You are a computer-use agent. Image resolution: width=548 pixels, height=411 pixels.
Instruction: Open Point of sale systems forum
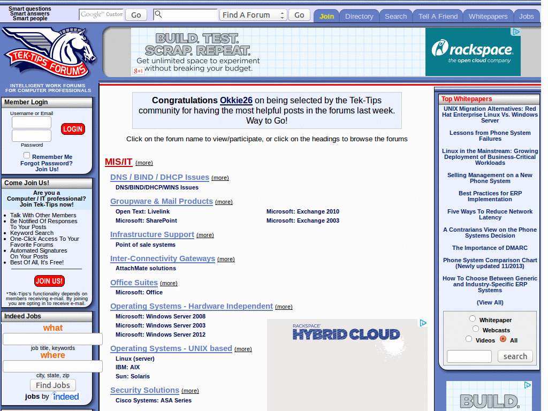click(146, 245)
